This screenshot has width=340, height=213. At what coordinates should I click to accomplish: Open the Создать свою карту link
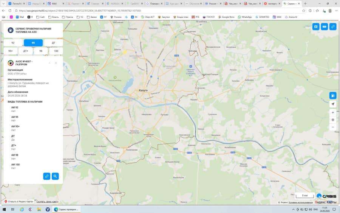(47, 202)
